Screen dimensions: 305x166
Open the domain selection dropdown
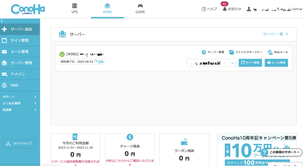[211, 63]
